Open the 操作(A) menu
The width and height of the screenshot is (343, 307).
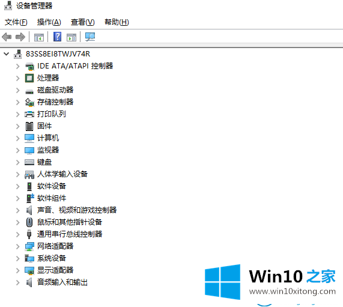tap(49, 22)
